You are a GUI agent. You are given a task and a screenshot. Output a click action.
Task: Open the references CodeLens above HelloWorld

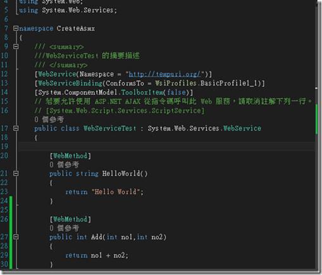coord(65,164)
